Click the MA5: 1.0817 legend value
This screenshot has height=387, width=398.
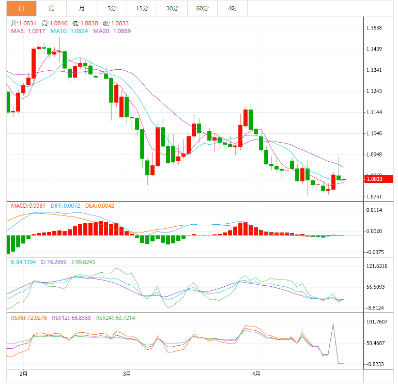[x=28, y=31]
